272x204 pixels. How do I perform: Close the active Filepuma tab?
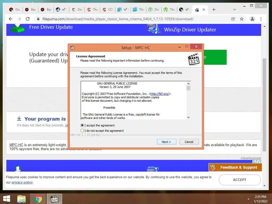[x=204, y=10]
